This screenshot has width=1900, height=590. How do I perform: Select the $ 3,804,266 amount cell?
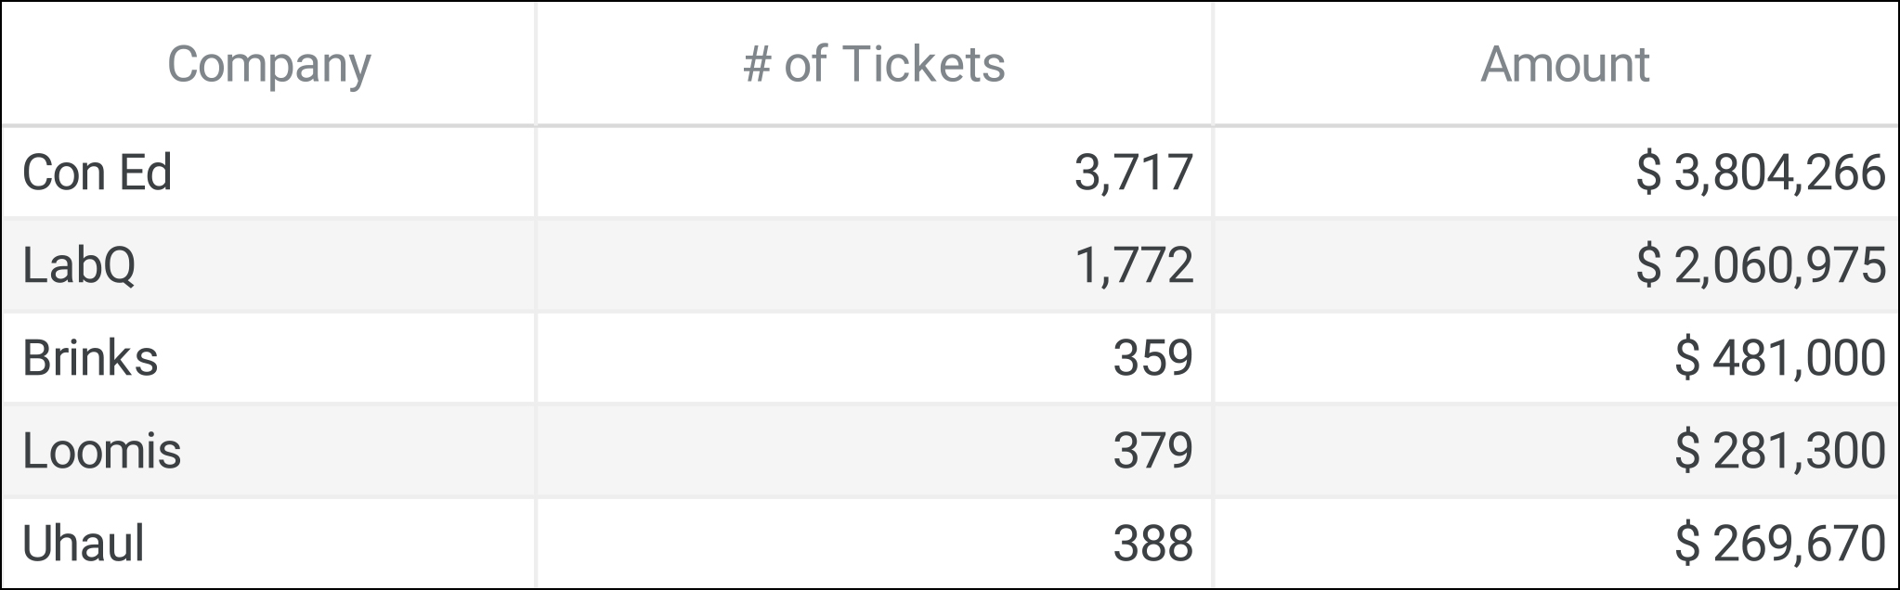click(x=1760, y=173)
